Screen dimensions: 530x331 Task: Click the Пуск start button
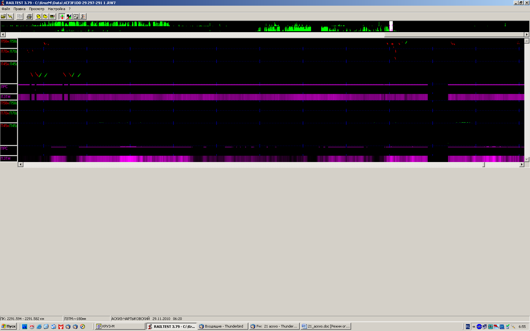9,326
